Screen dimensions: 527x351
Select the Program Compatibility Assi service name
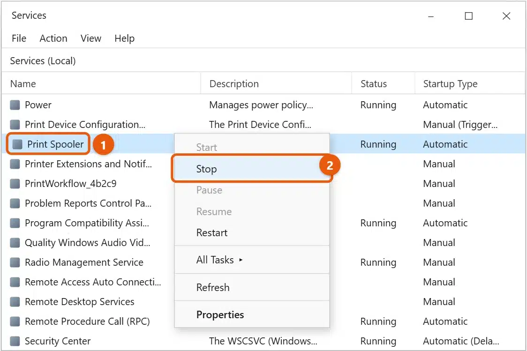87,223
